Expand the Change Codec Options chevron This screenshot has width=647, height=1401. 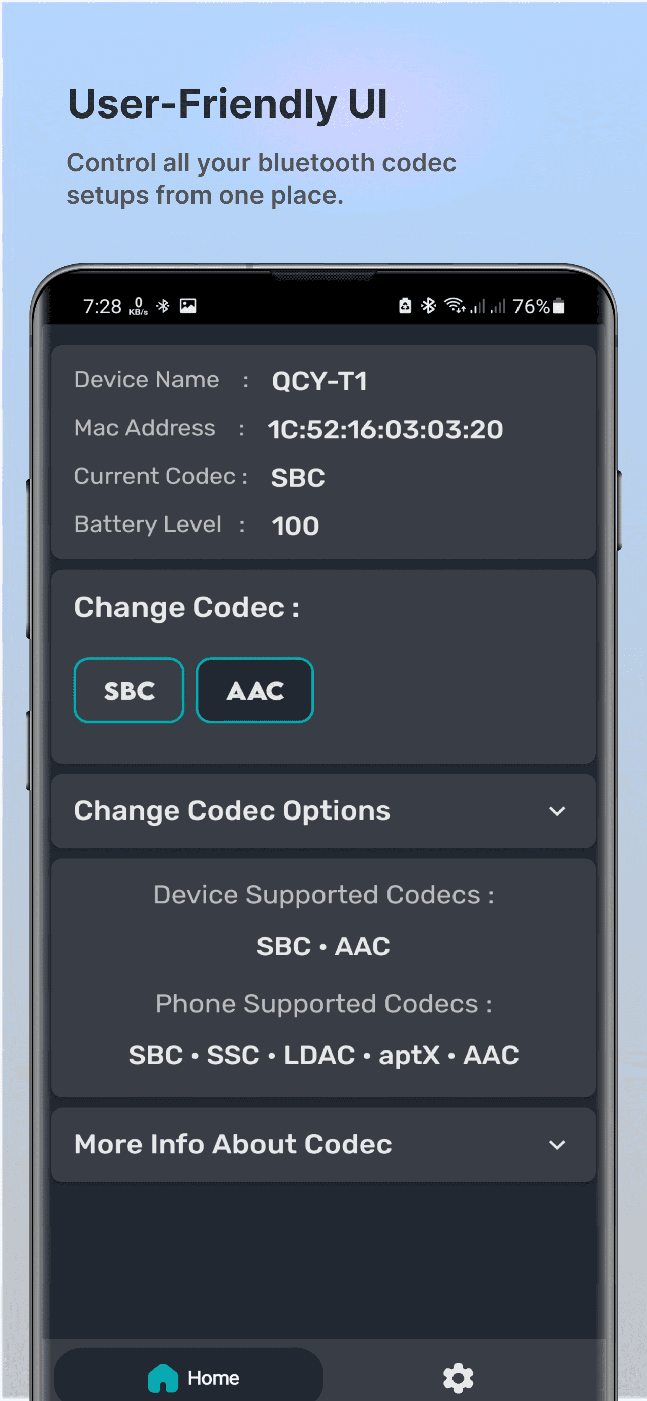click(x=557, y=811)
